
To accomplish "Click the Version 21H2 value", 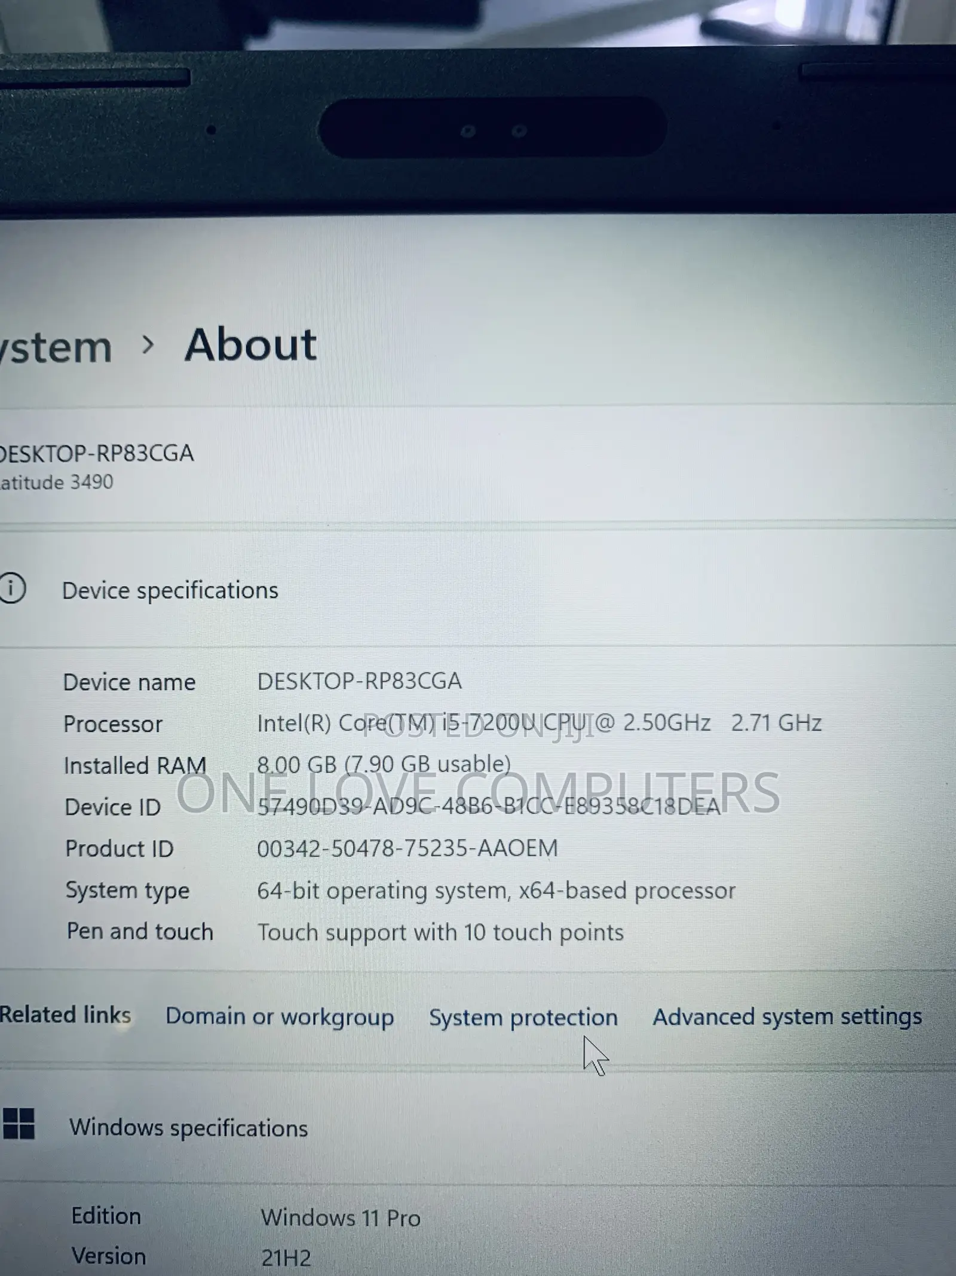I will [286, 1258].
